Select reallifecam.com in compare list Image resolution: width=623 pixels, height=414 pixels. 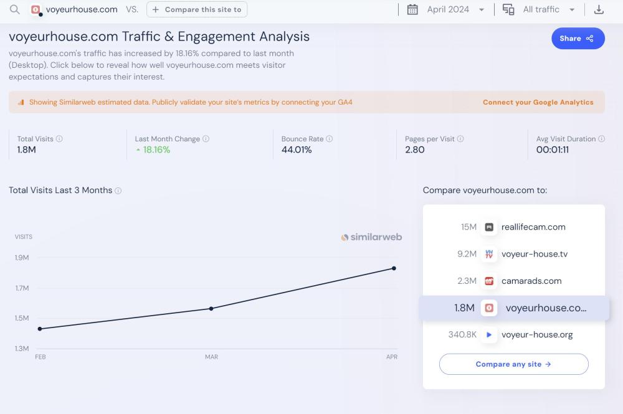click(x=533, y=227)
